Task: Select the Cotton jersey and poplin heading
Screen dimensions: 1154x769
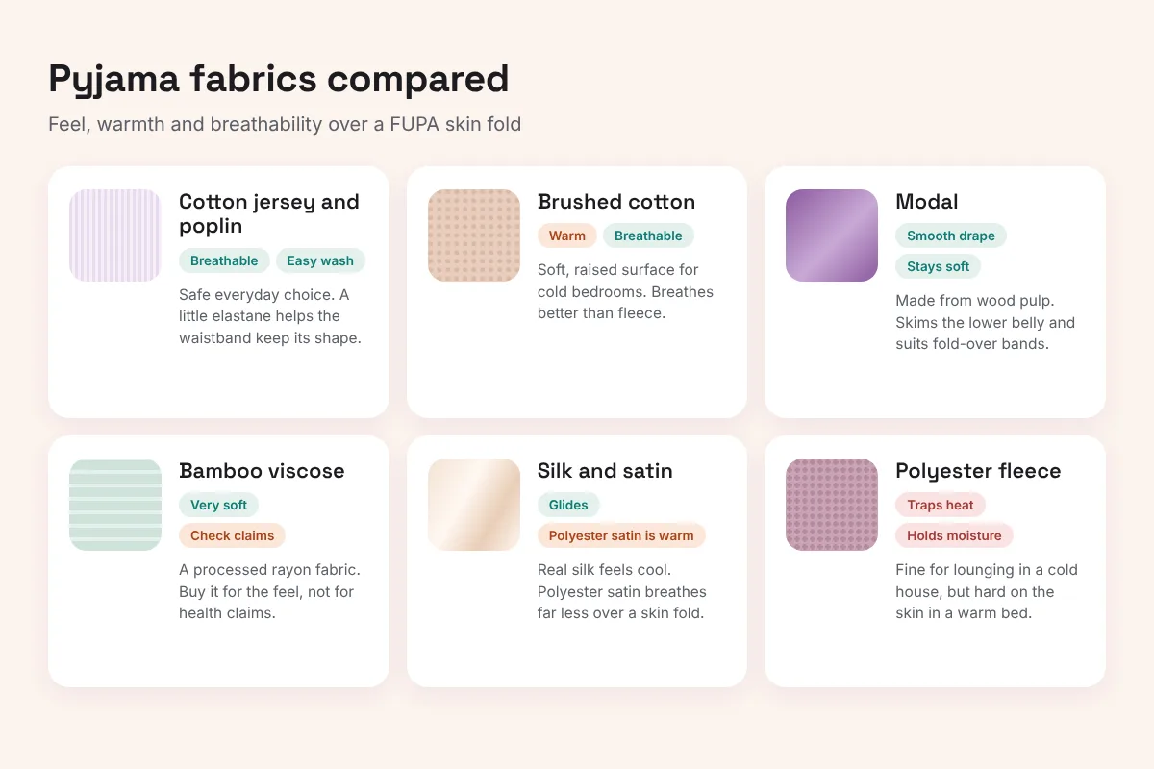Action: tap(269, 213)
